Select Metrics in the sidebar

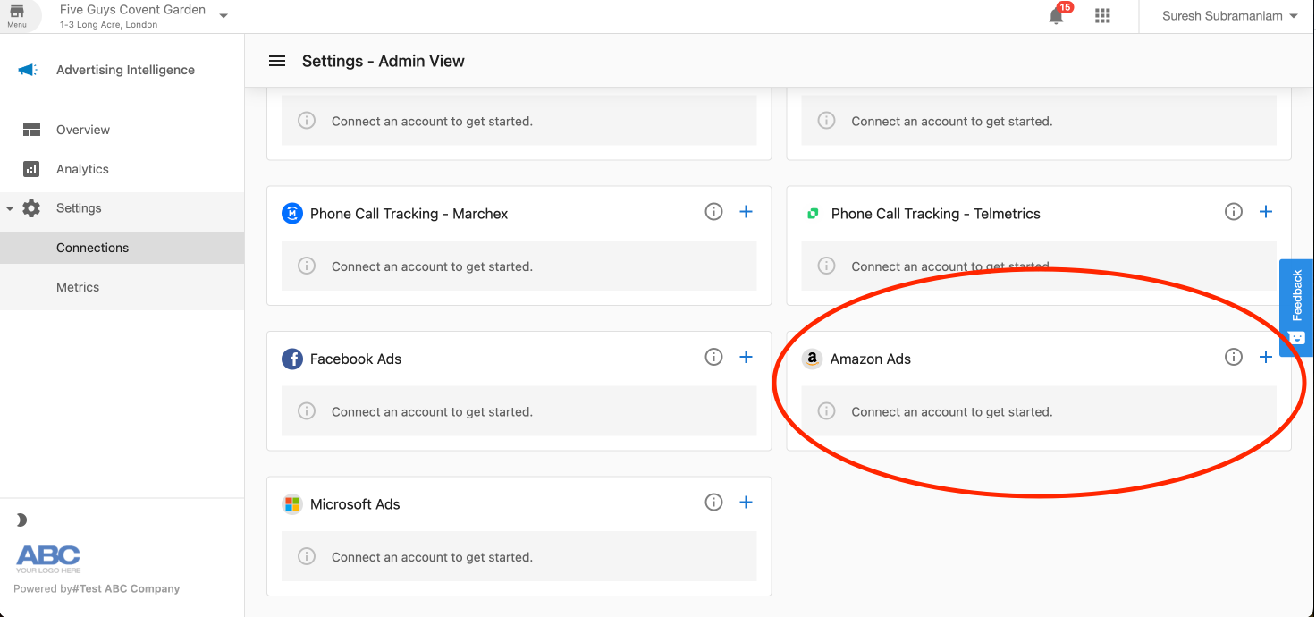point(78,287)
